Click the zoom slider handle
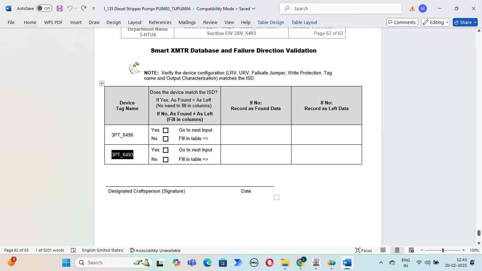The height and width of the screenshot is (271, 482). pyautogui.click(x=443, y=250)
